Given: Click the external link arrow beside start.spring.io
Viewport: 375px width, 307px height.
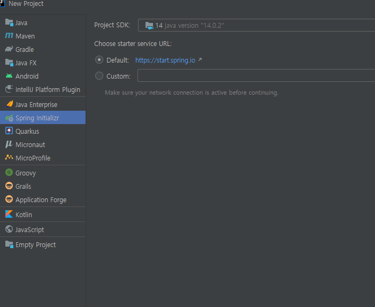Looking at the screenshot, I should (x=200, y=59).
